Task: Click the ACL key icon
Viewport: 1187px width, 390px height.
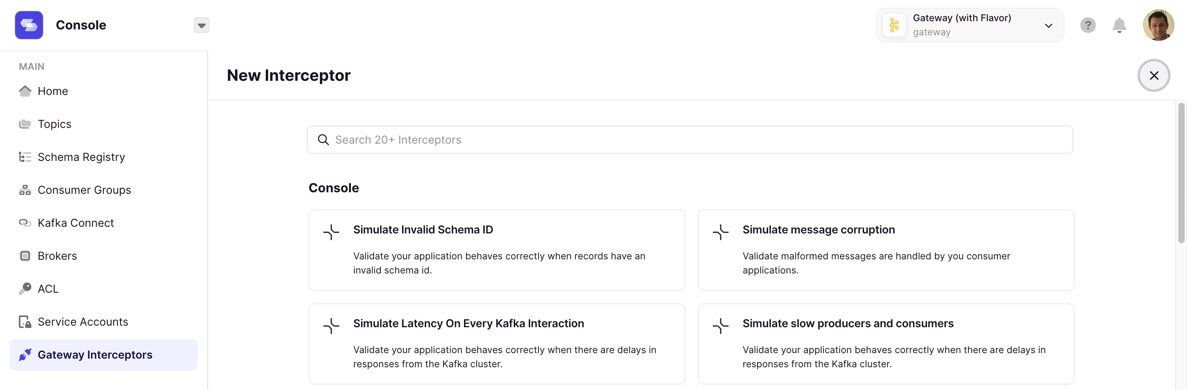Action: pos(25,289)
